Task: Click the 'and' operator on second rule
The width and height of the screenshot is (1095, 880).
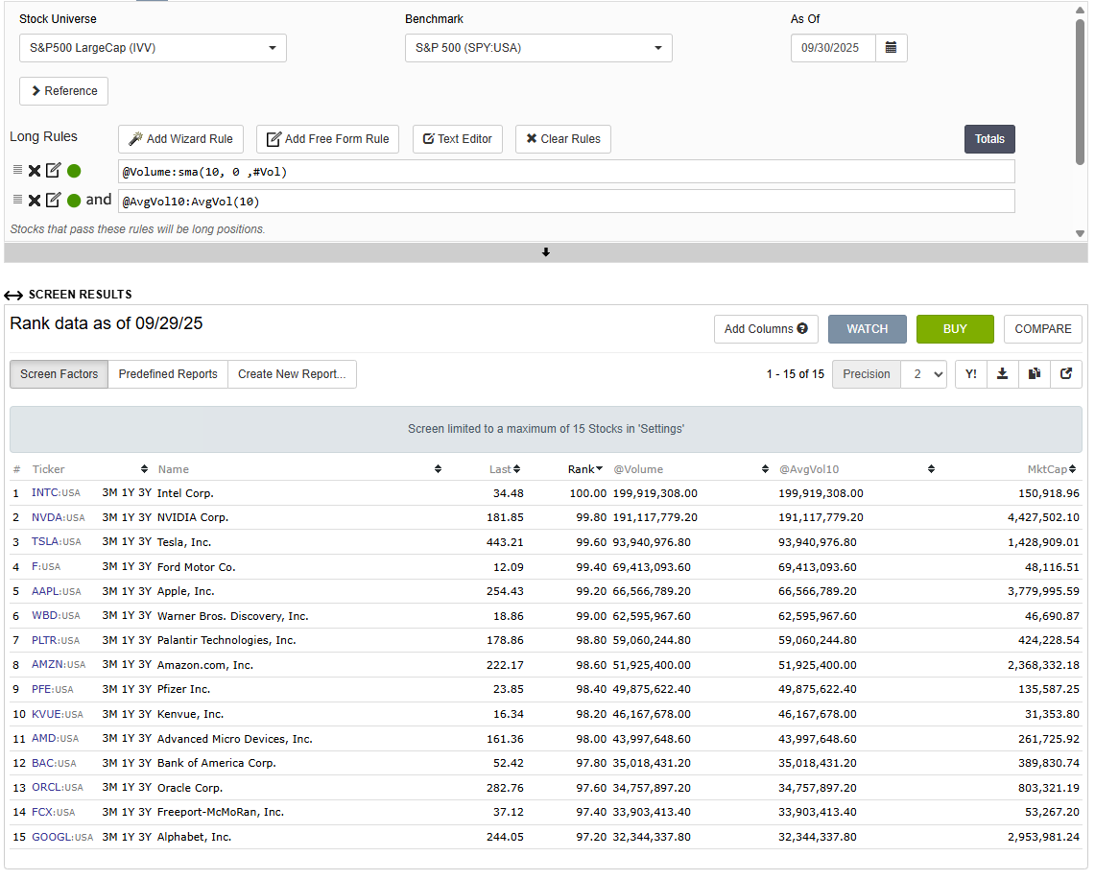Action: 99,200
